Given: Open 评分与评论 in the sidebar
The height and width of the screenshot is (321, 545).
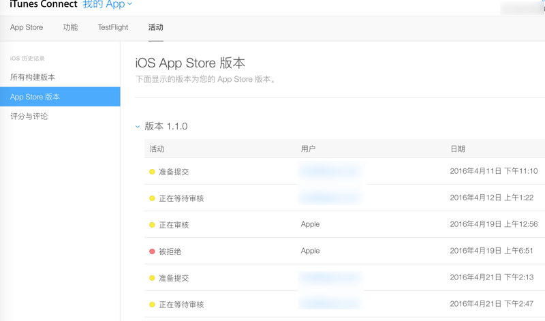Looking at the screenshot, I should (29, 117).
